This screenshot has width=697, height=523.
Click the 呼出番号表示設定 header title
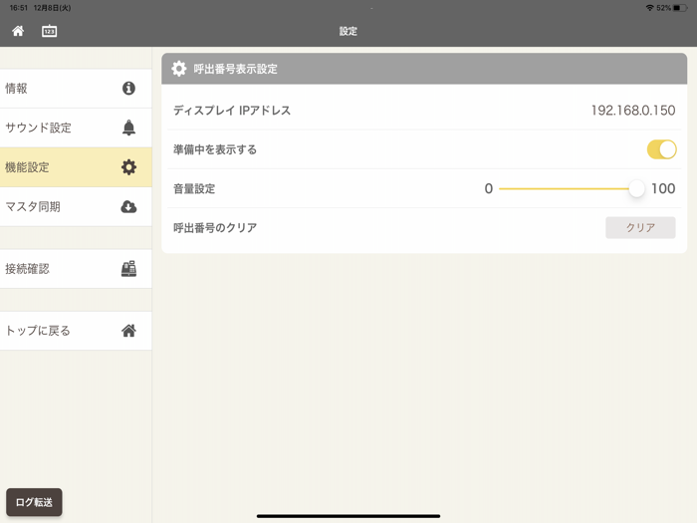click(236, 69)
